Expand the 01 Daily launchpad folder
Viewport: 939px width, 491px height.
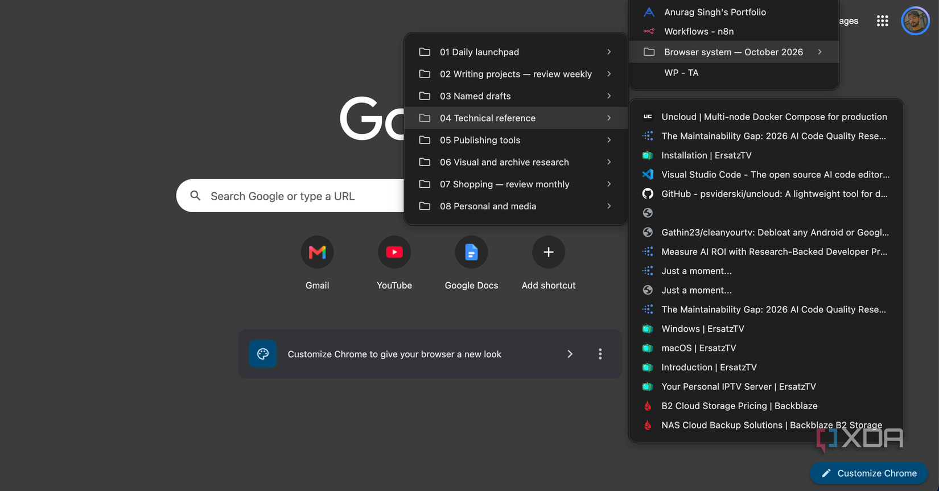[516, 52]
